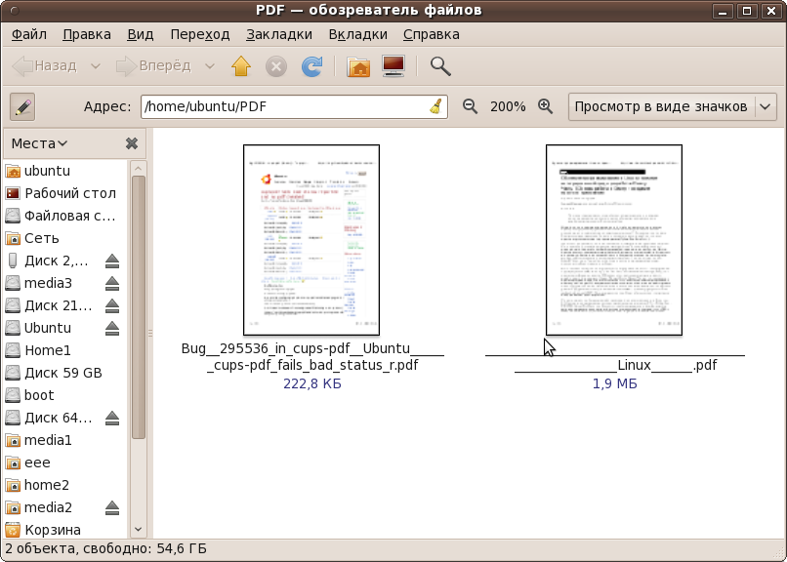Screen dimensions: 787x562
Task: Toggle text-based location entry pencil button
Action: [21, 106]
